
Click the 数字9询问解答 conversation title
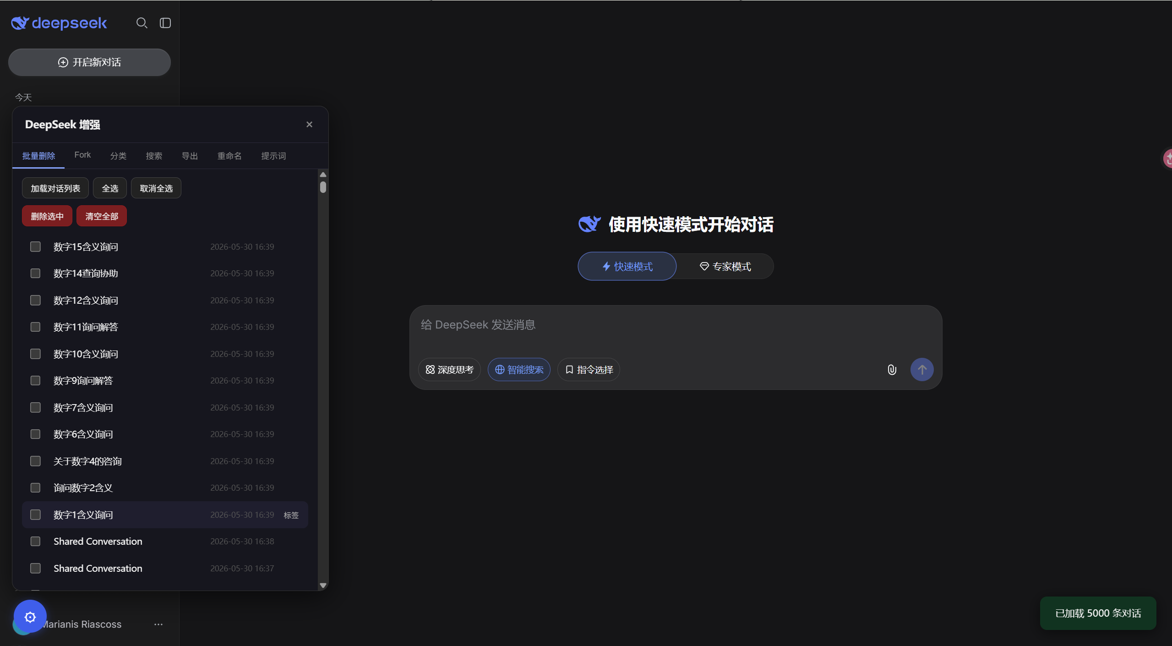[83, 381]
